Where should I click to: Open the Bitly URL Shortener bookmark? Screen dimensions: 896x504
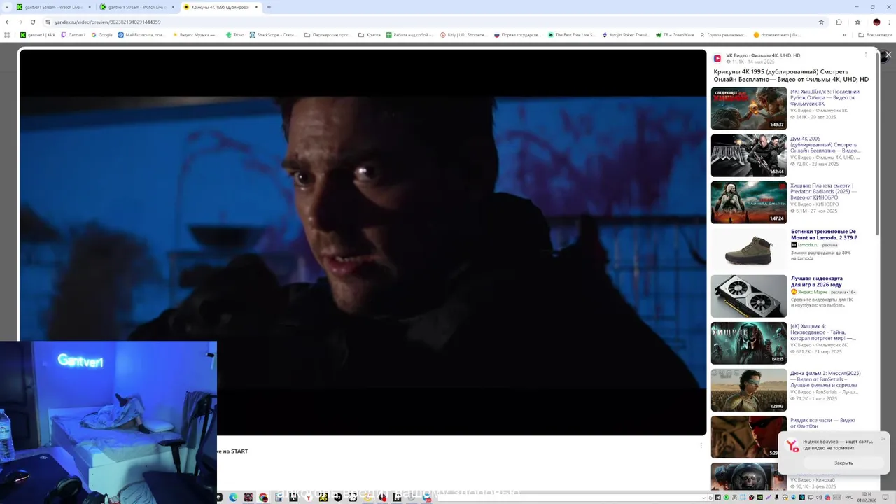coord(464,34)
